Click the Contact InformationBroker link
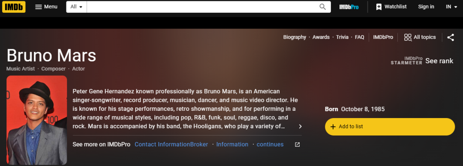This screenshot has width=463, height=166. pos(171,145)
